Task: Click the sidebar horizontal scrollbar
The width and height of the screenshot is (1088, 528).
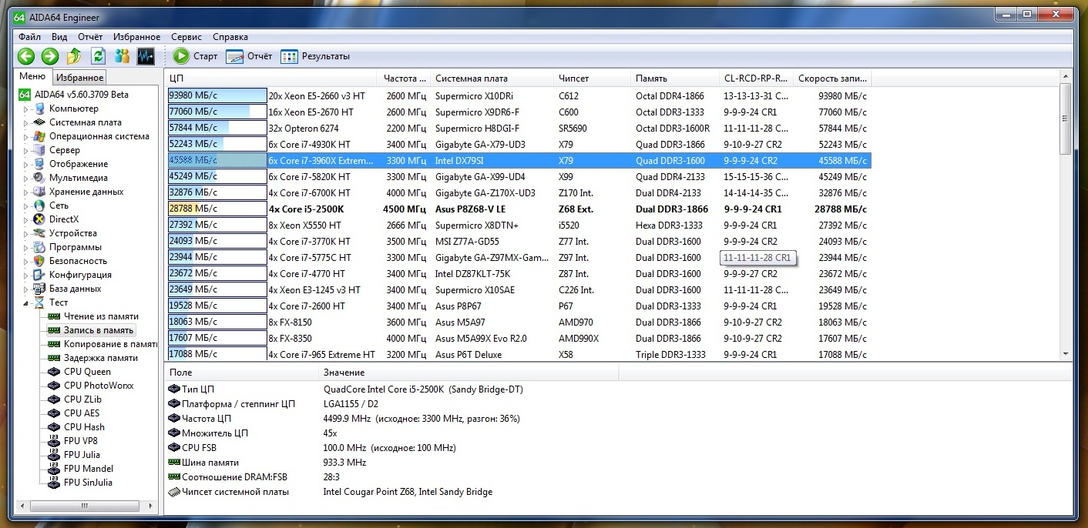Action: (x=86, y=506)
